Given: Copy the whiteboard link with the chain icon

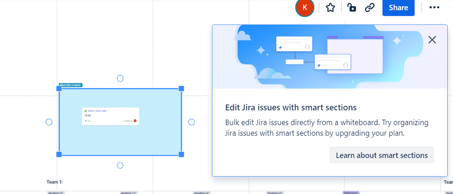Looking at the screenshot, I should tap(370, 8).
